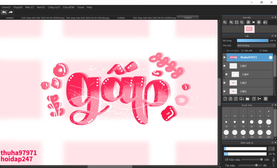Open the Pha trộn blend mode dropdown
Image resolution: width=277 pixels, height=168 pixels.
[x=256, y=46]
